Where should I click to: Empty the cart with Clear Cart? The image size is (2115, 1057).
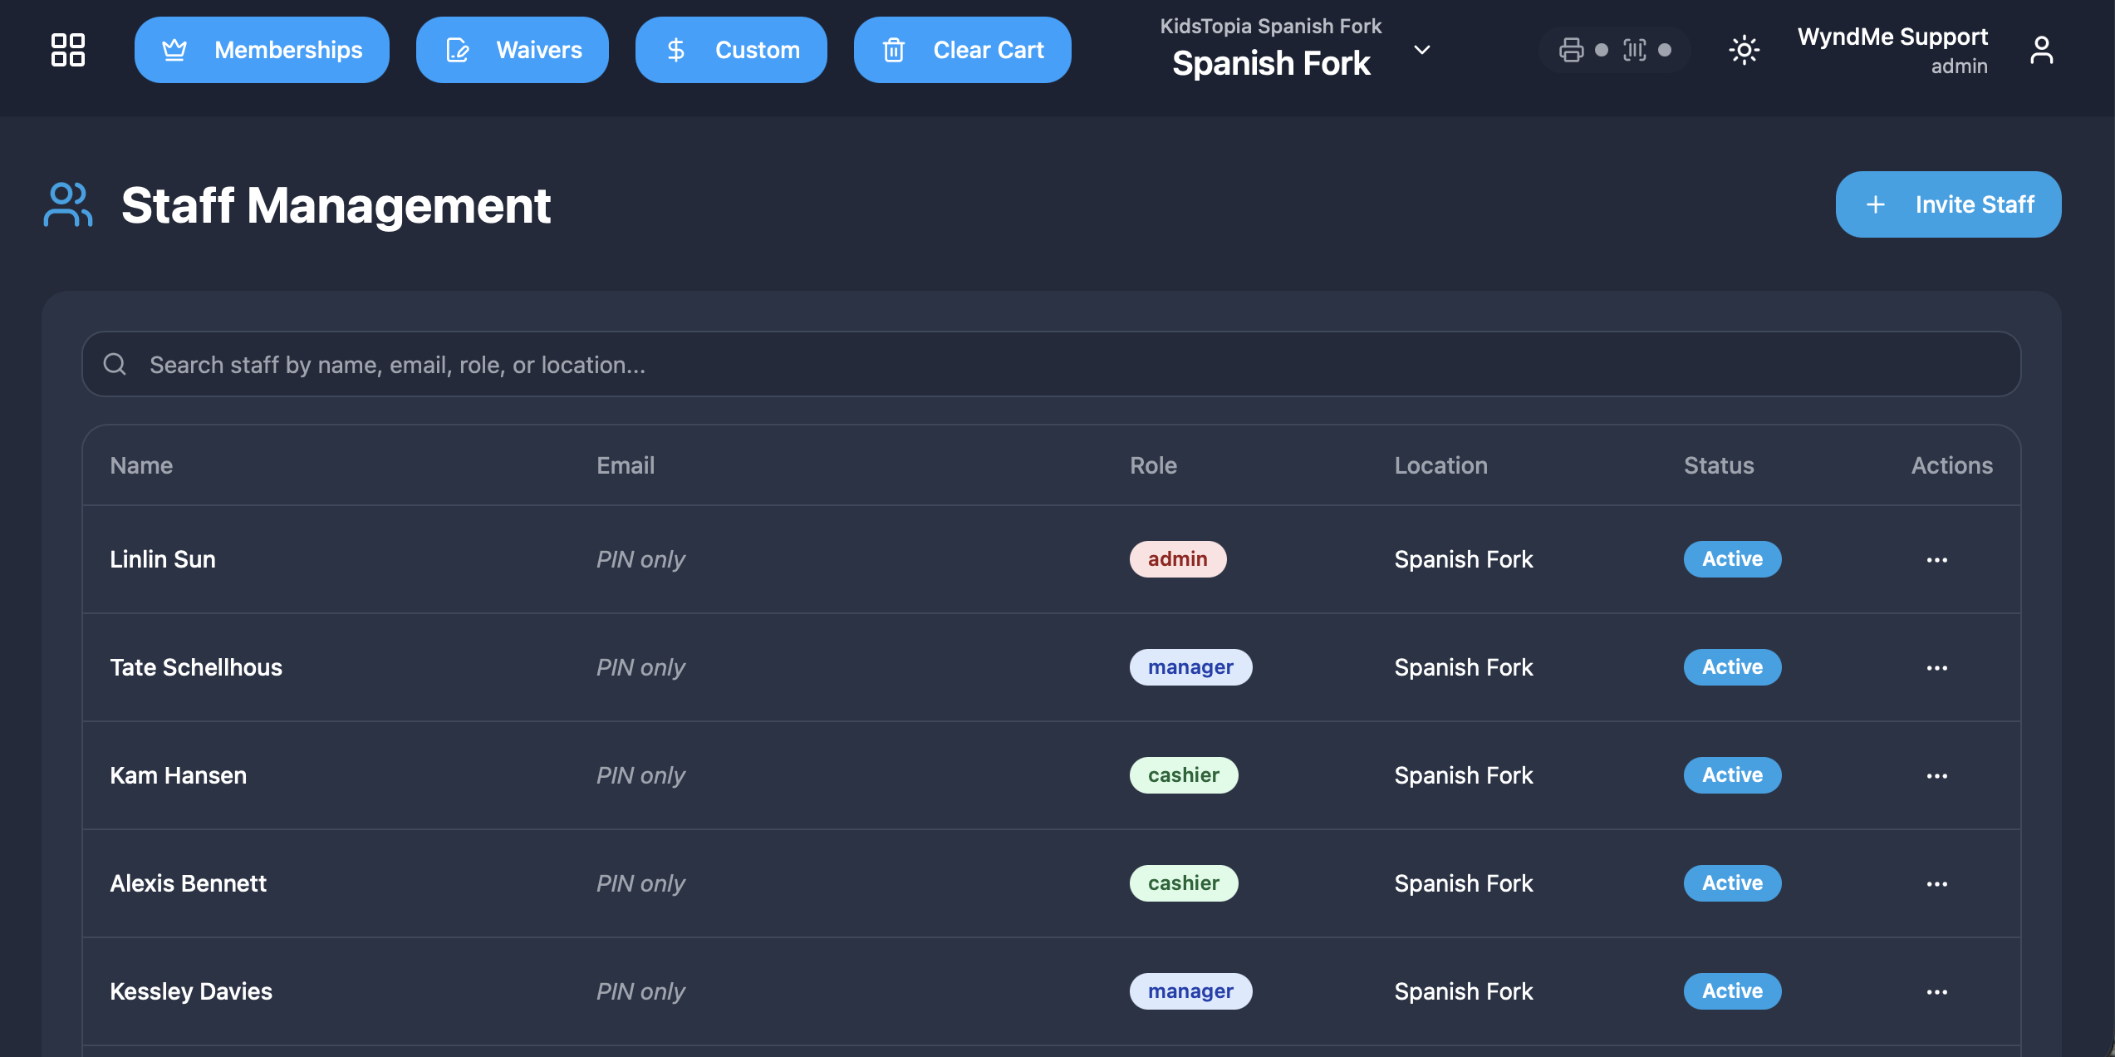tap(963, 50)
